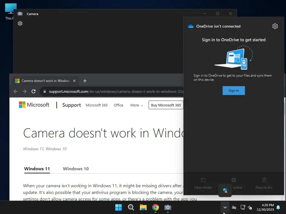
Task: Click the OneDrive cloud icon in panel header
Action: click(x=191, y=26)
